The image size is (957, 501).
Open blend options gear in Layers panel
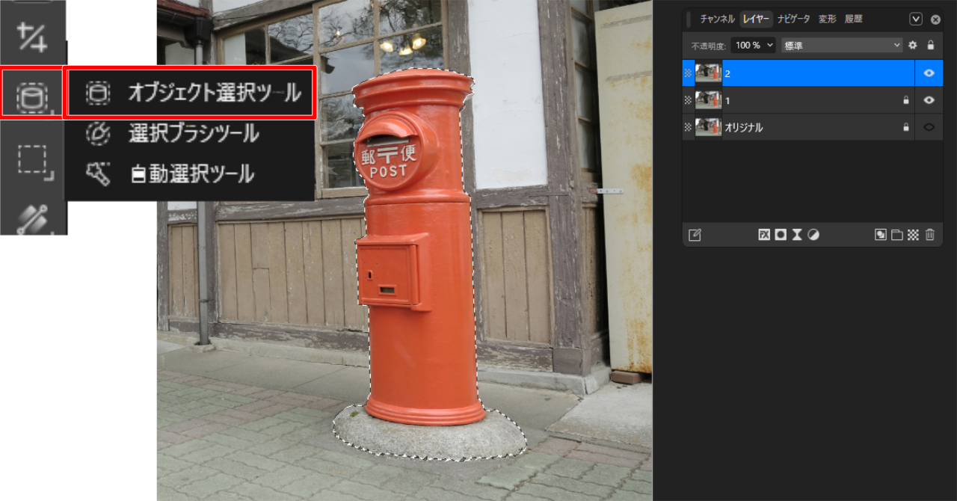click(913, 46)
